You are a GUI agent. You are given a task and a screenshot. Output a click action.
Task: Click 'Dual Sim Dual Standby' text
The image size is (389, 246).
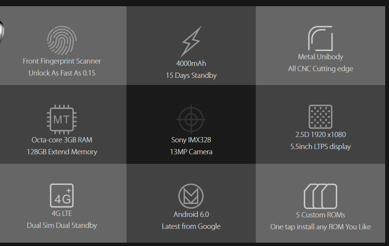[62, 225]
